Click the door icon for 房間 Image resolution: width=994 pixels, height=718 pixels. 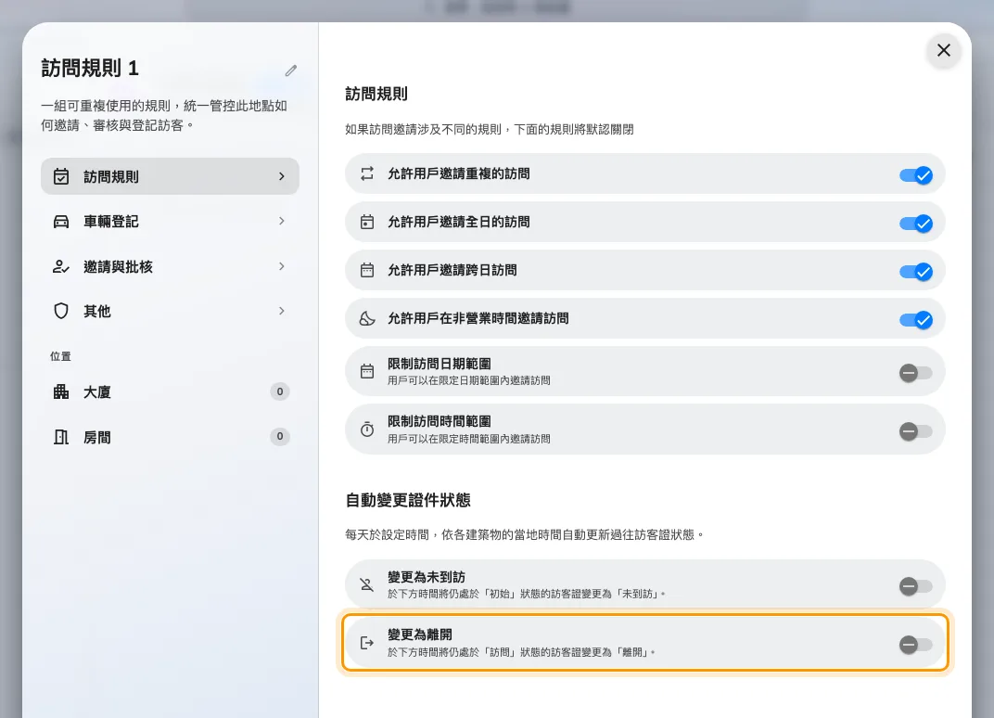61,437
